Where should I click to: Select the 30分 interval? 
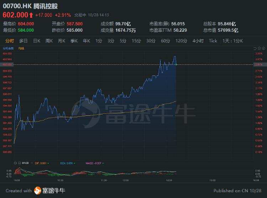pos(151,41)
